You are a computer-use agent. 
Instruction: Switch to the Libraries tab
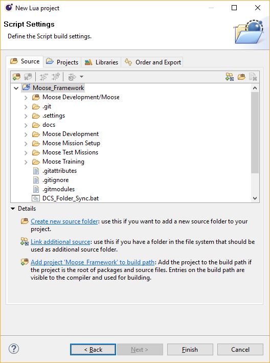pos(101,62)
